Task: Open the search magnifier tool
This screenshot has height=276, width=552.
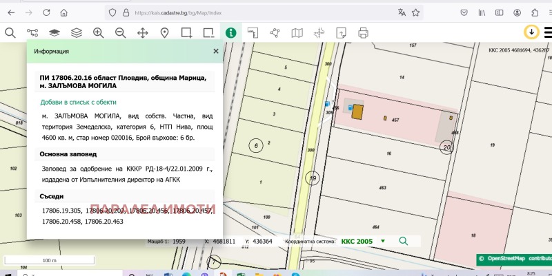Action: coord(10,33)
